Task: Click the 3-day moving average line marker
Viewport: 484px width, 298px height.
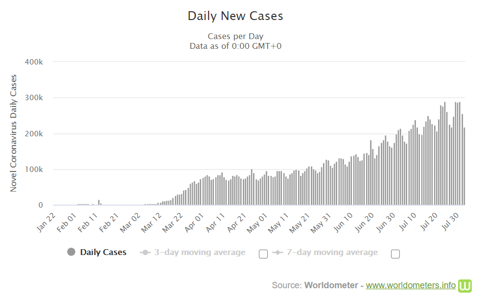Action: click(145, 253)
